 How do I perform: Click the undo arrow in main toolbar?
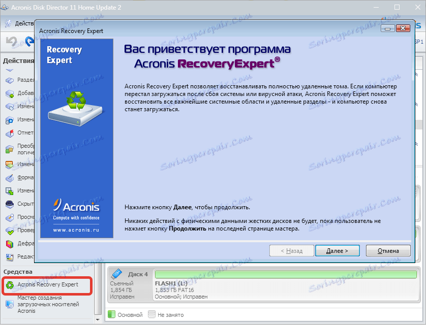tap(12, 42)
